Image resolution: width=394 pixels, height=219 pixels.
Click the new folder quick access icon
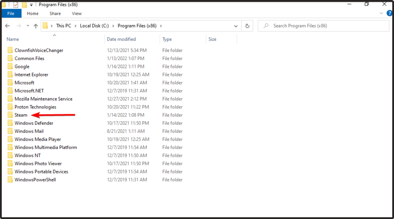click(25, 4)
